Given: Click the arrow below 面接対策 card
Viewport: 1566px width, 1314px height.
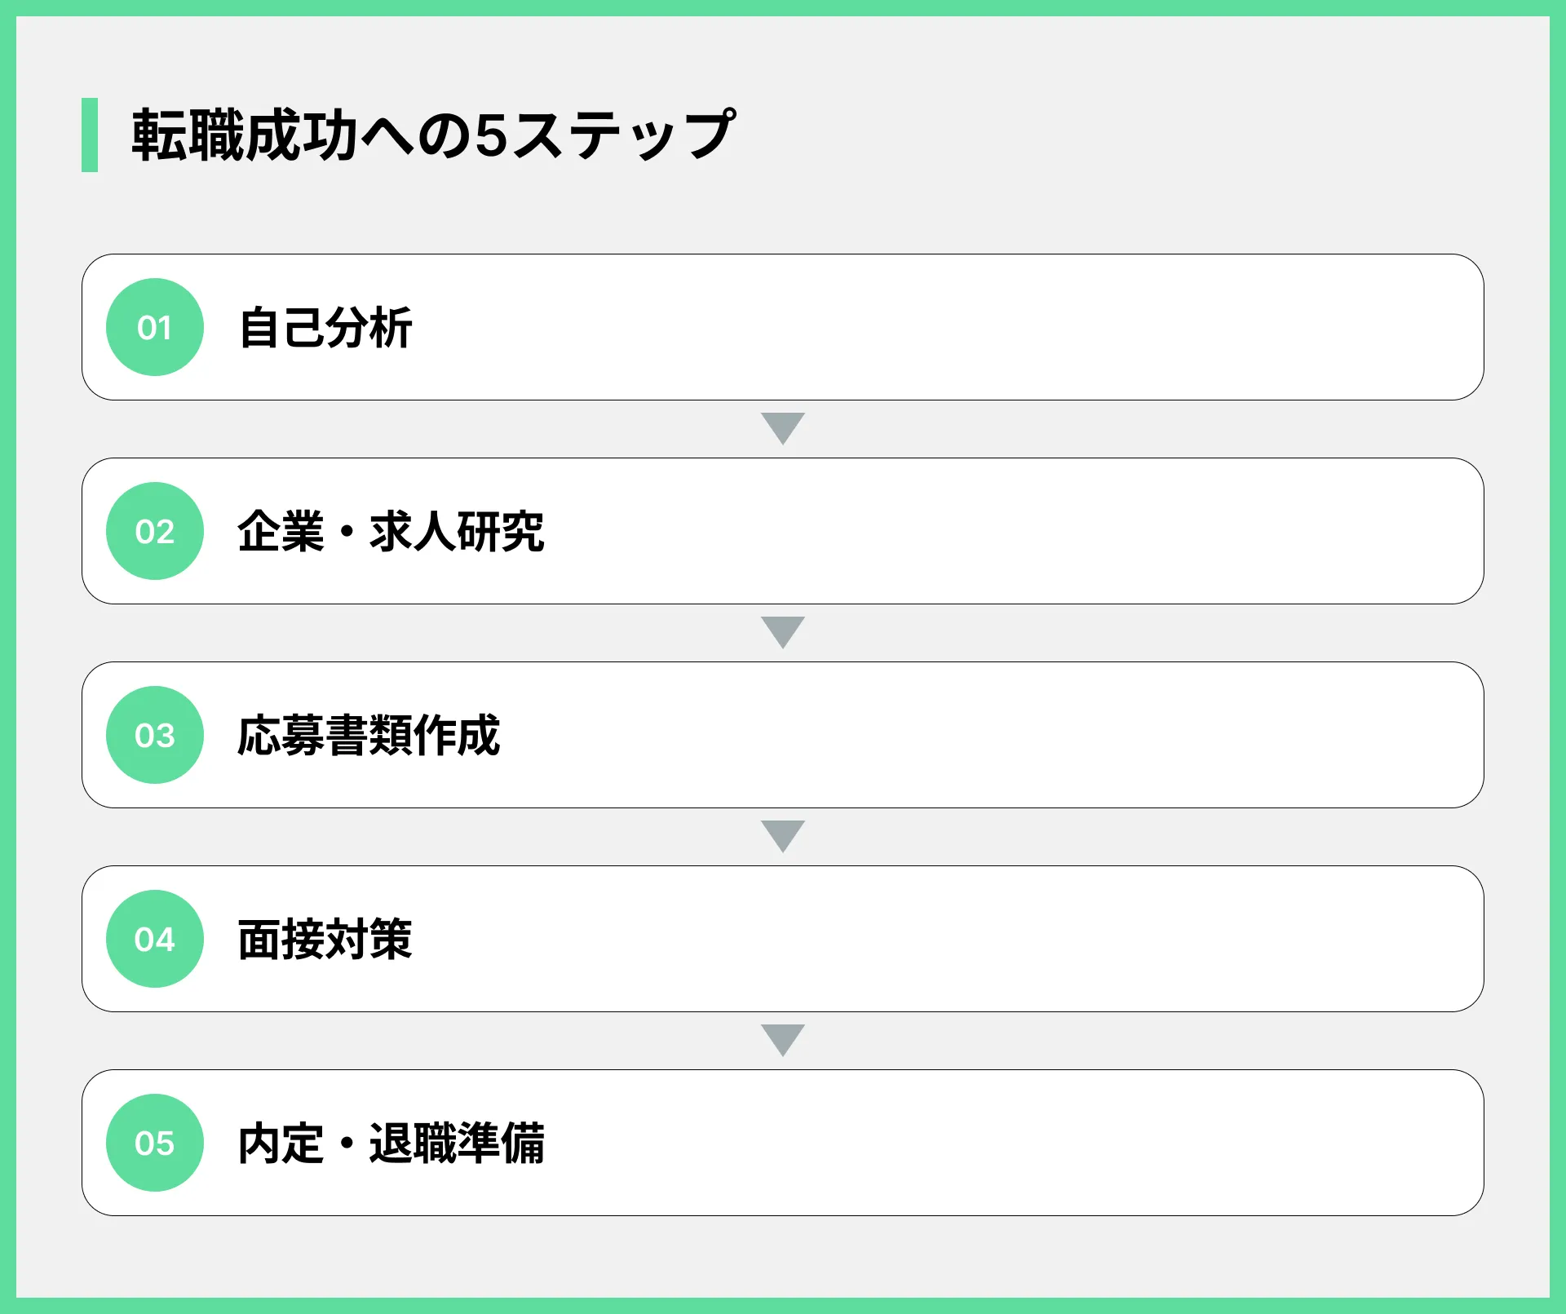Looking at the screenshot, I should [x=783, y=1040].
